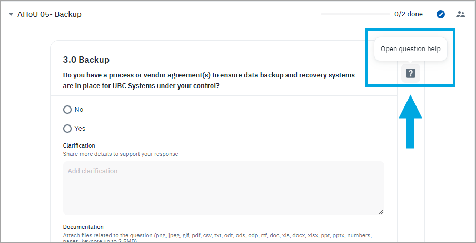Collapse the AHoU 05- Backup section triangle
Viewport: 476px width, 243px height.
(x=11, y=14)
